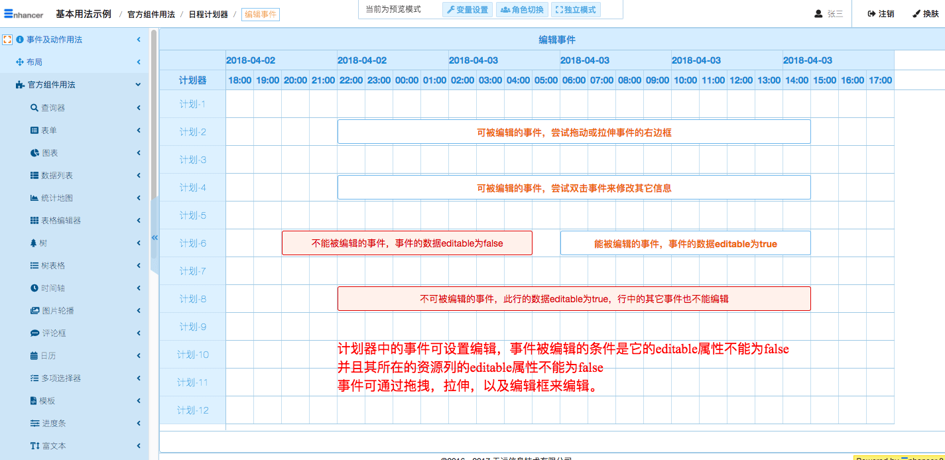Click the fullscreen icon at sidebar top-left
Screen dimensions: 945x460
coord(7,40)
